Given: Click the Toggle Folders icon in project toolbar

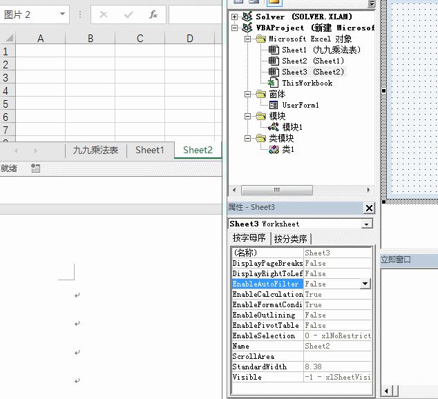Looking at the screenshot, I should pos(274,2).
